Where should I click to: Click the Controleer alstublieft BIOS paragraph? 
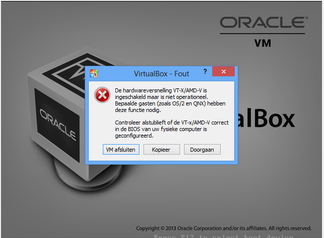coord(172,129)
